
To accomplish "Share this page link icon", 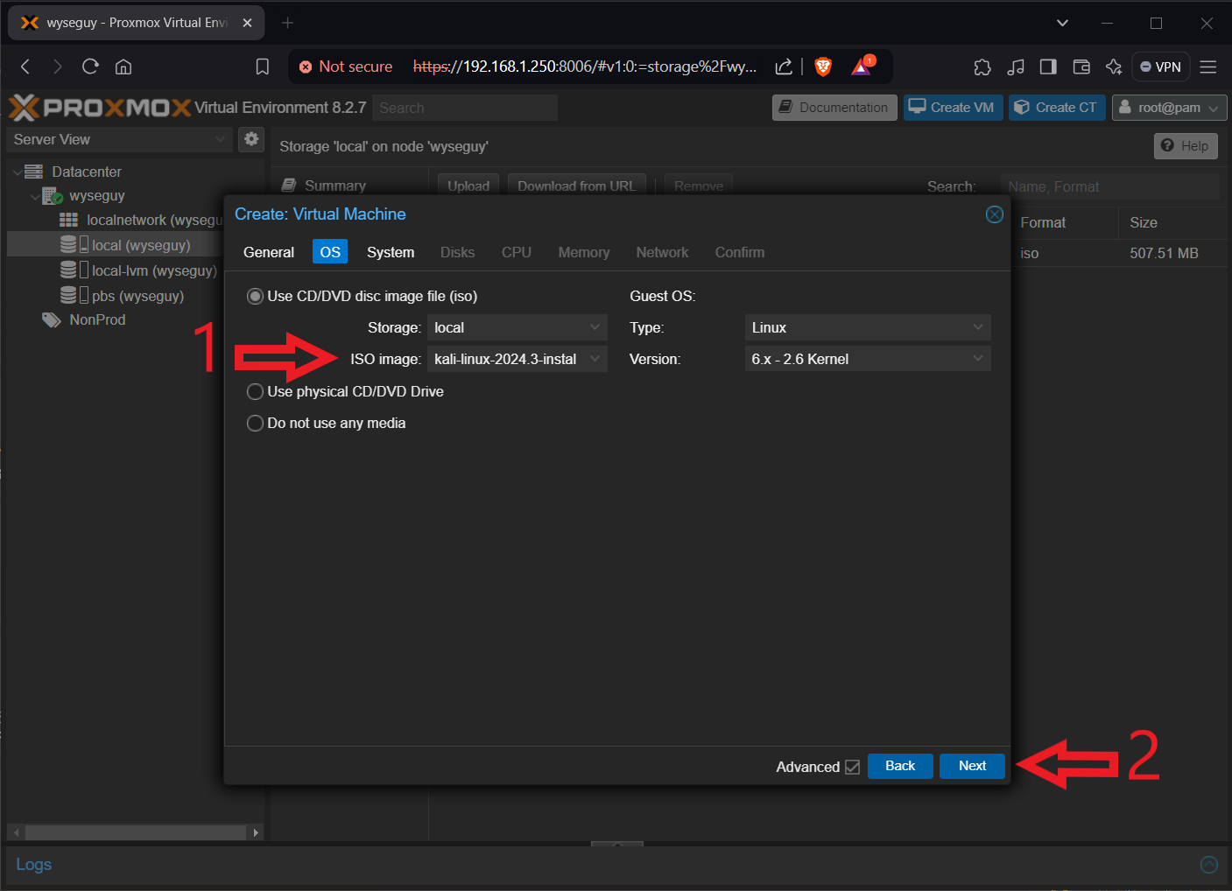I will (784, 67).
